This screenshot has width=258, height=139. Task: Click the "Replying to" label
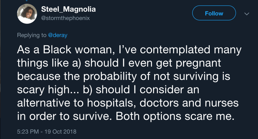[x=32, y=35]
